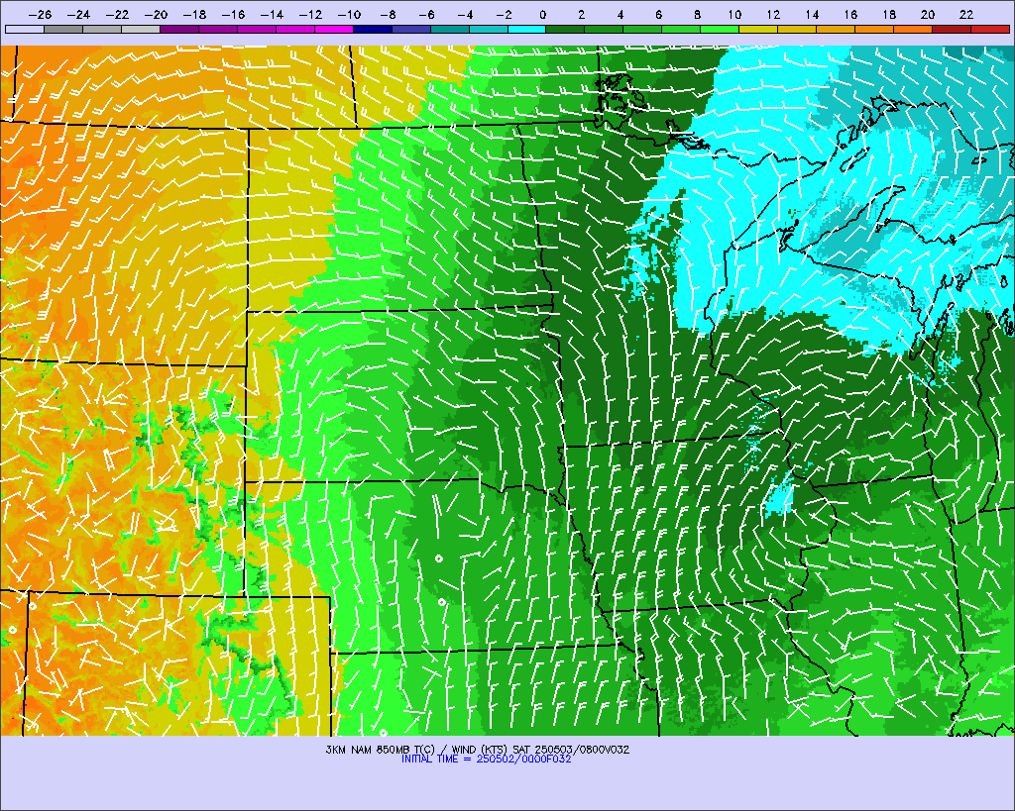Click the blue swatch between -8 and -6
Viewport: 1015px width, 811px height.
click(411, 29)
